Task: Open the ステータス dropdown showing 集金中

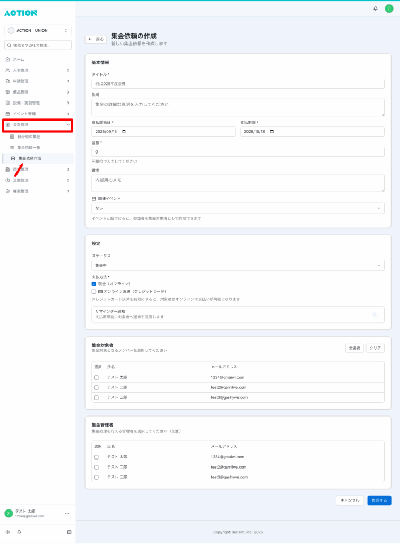Action: point(237,265)
